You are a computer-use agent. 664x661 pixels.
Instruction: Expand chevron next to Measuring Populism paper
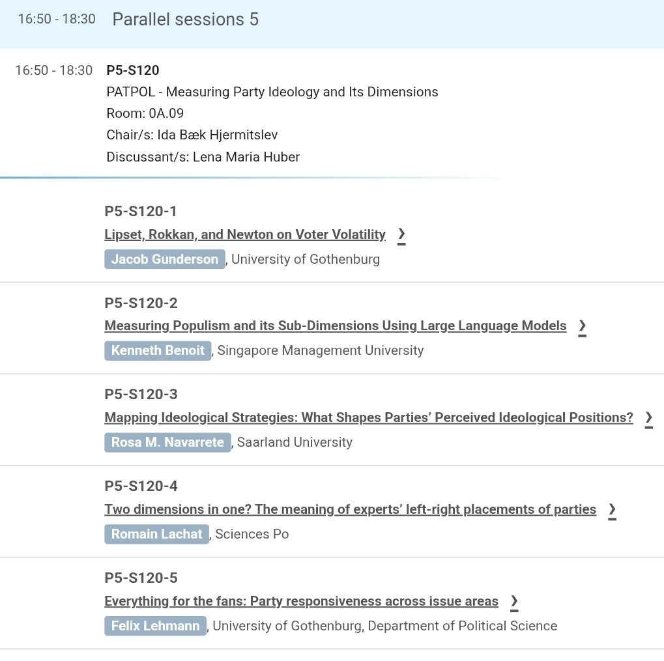(x=582, y=326)
